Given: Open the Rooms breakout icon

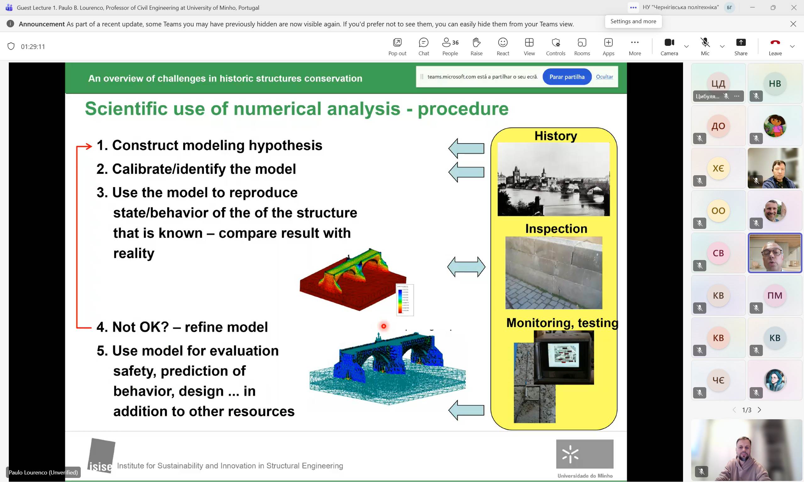Looking at the screenshot, I should [582, 46].
